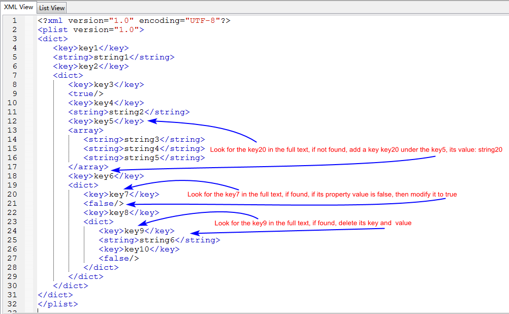Click the closing array tag

(x=88, y=167)
